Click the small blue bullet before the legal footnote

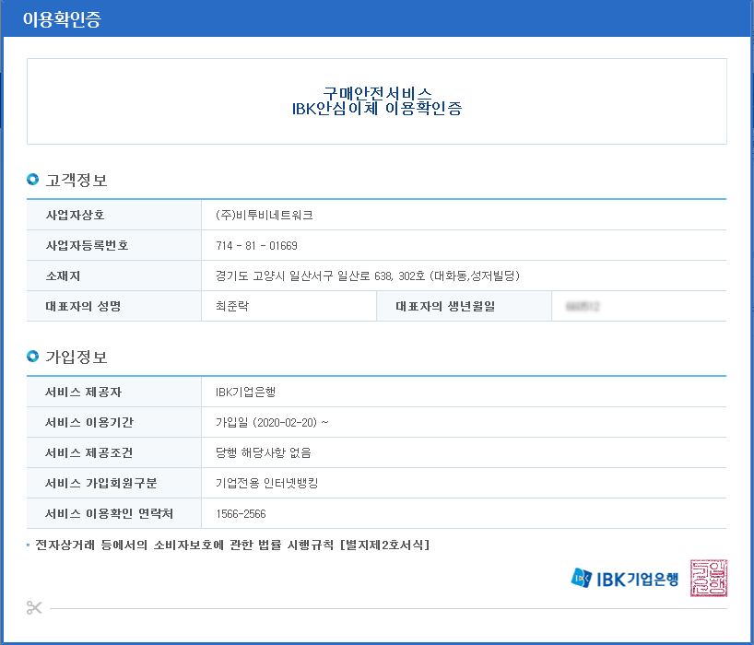pyautogui.click(x=29, y=545)
